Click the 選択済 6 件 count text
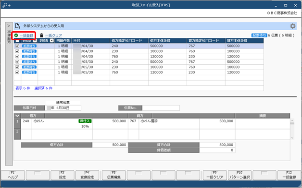Viewport: 302px width, 188px height. click(x=43, y=88)
